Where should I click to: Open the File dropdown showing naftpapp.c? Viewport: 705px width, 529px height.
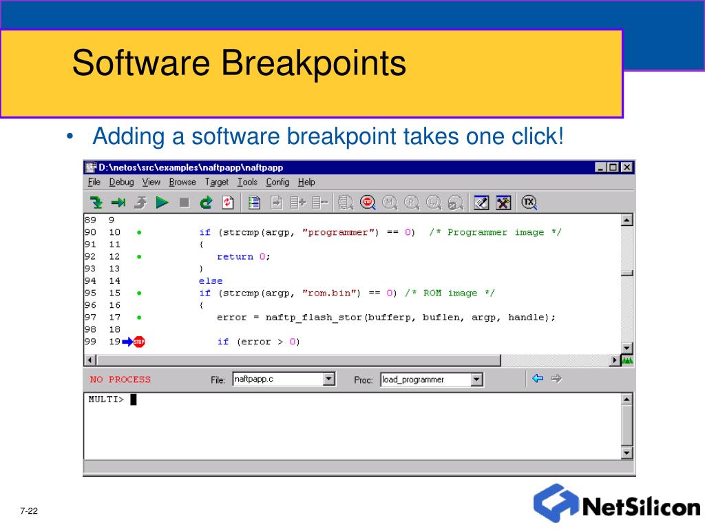pyautogui.click(x=329, y=379)
